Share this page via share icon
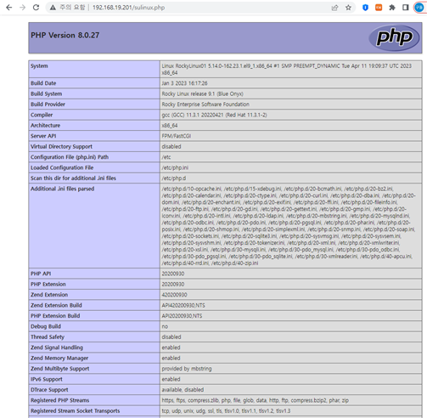Image resolution: width=427 pixels, height=418 pixels. (x=334, y=8)
